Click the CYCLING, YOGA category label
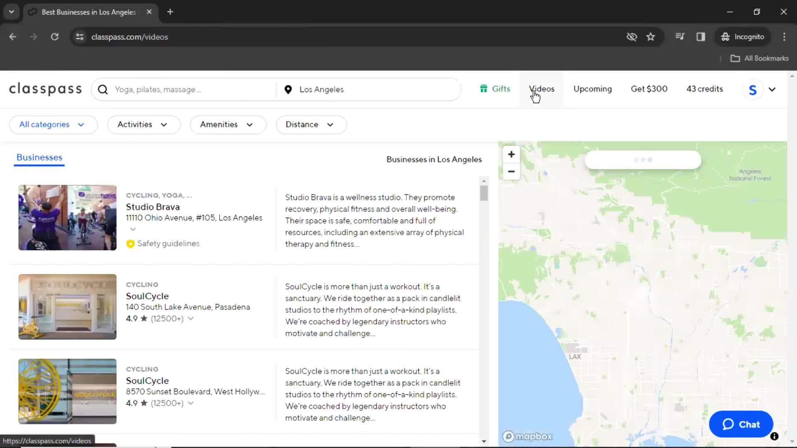Screen dimensions: 797x448 click(159, 195)
